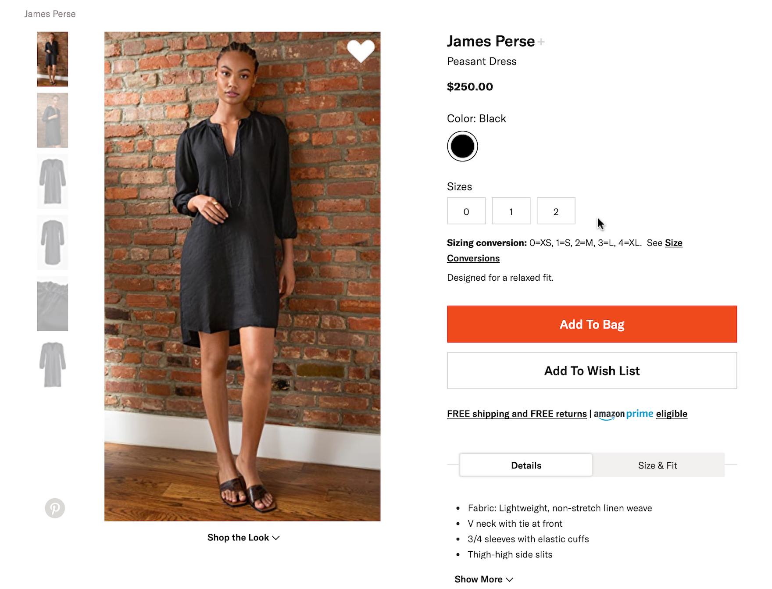Select the Details tab

click(526, 465)
